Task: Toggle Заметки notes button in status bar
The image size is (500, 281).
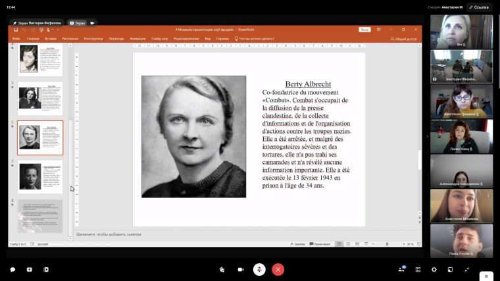Action: (297, 244)
